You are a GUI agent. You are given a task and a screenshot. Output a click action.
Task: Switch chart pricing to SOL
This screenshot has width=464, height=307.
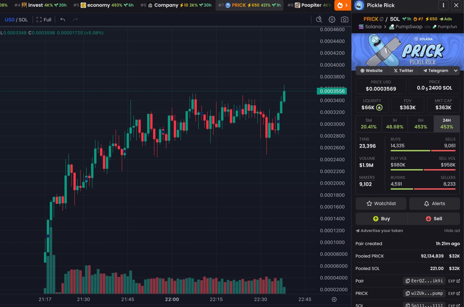23,20
